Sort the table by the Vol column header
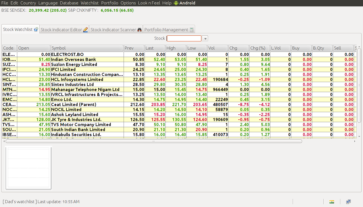 pos(217,48)
